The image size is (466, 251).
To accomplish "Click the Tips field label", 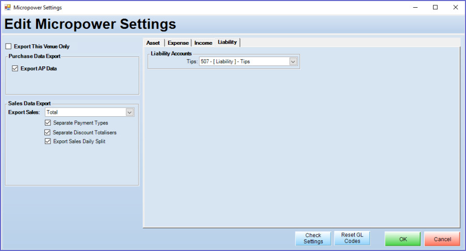I will click(x=192, y=61).
